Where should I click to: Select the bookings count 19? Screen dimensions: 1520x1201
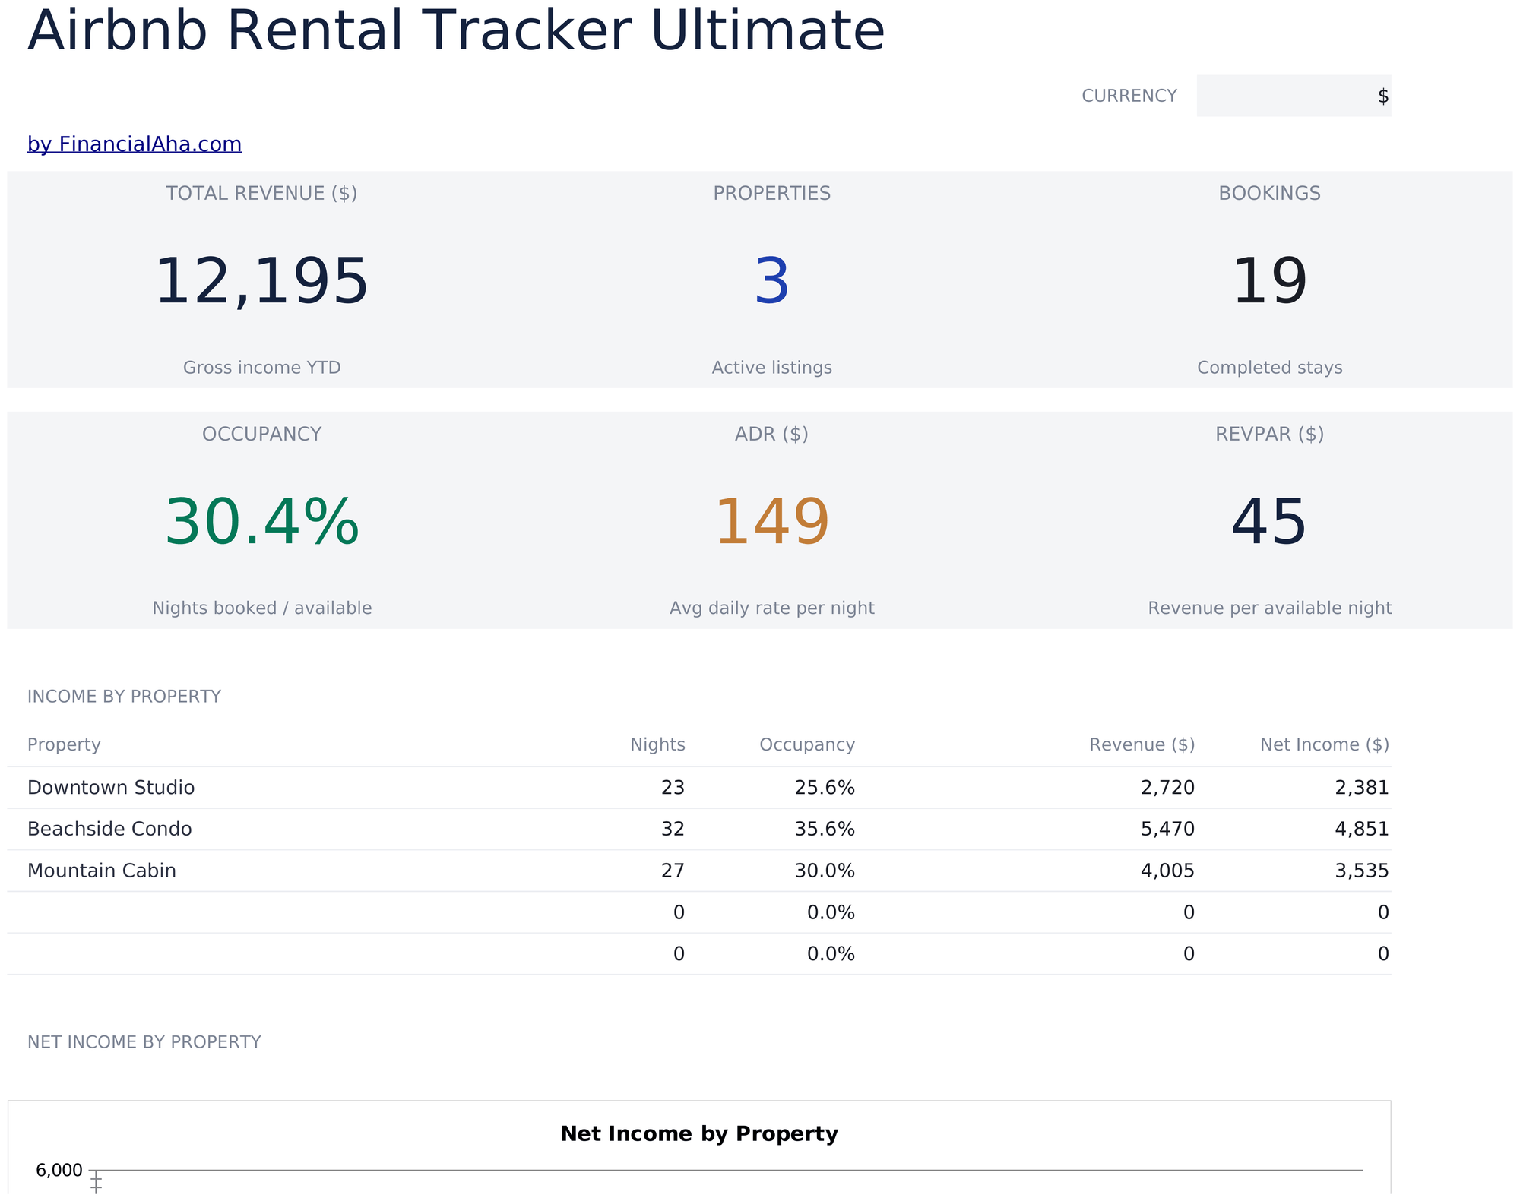(1269, 282)
